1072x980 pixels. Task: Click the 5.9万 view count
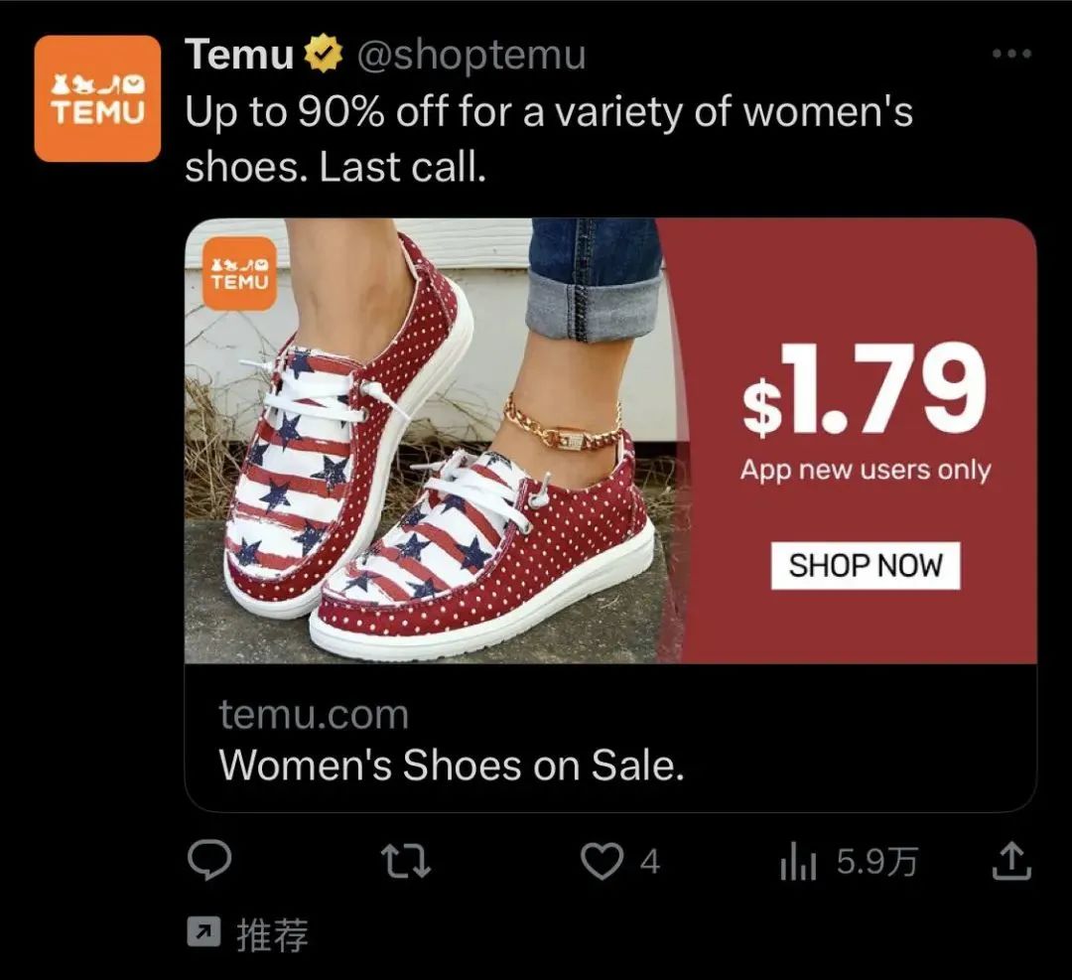(877, 862)
